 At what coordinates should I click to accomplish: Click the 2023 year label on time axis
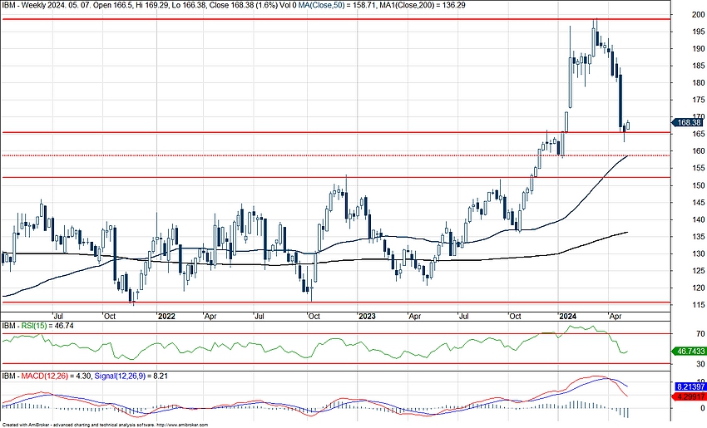(x=367, y=317)
